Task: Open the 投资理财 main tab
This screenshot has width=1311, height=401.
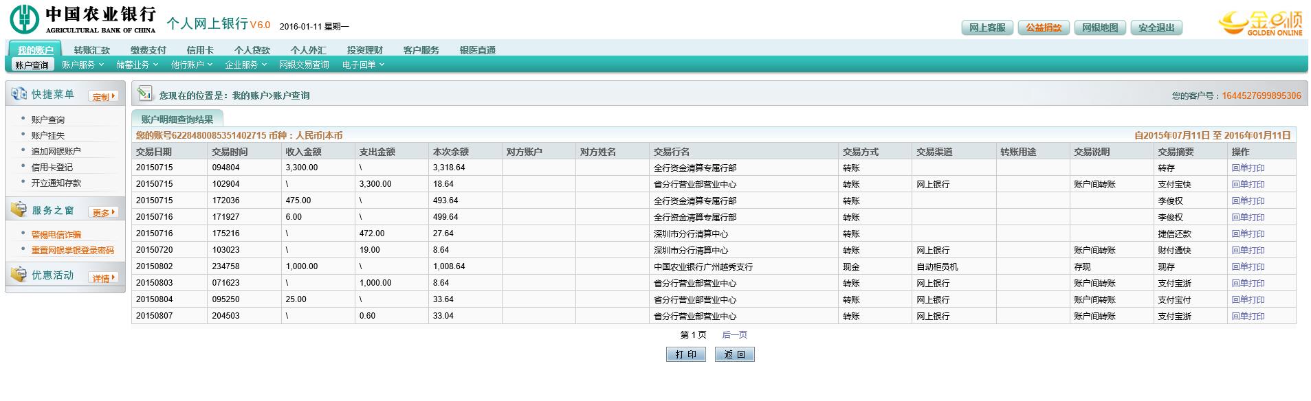Action: 365,50
